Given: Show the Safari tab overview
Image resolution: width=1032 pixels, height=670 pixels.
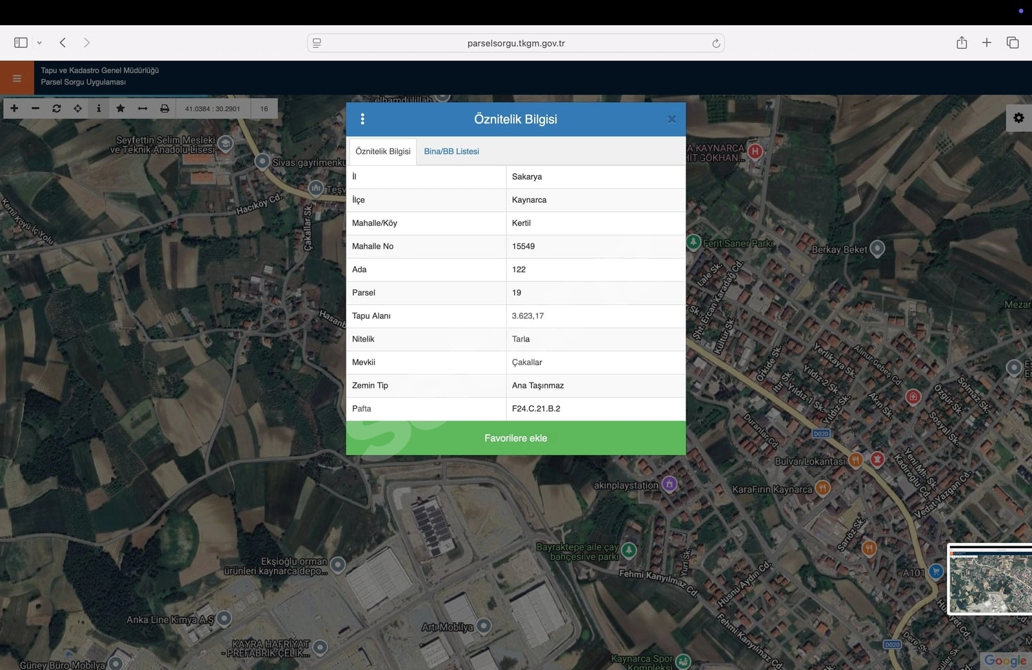Looking at the screenshot, I should click(1013, 43).
